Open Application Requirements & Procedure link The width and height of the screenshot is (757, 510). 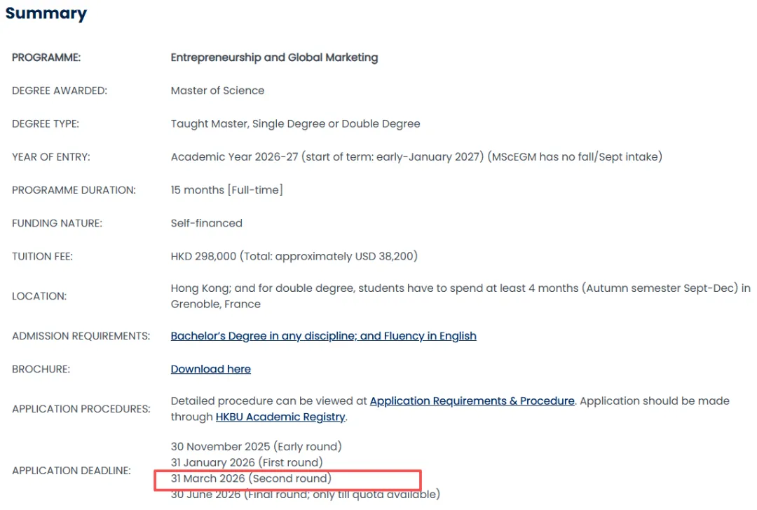(x=472, y=401)
